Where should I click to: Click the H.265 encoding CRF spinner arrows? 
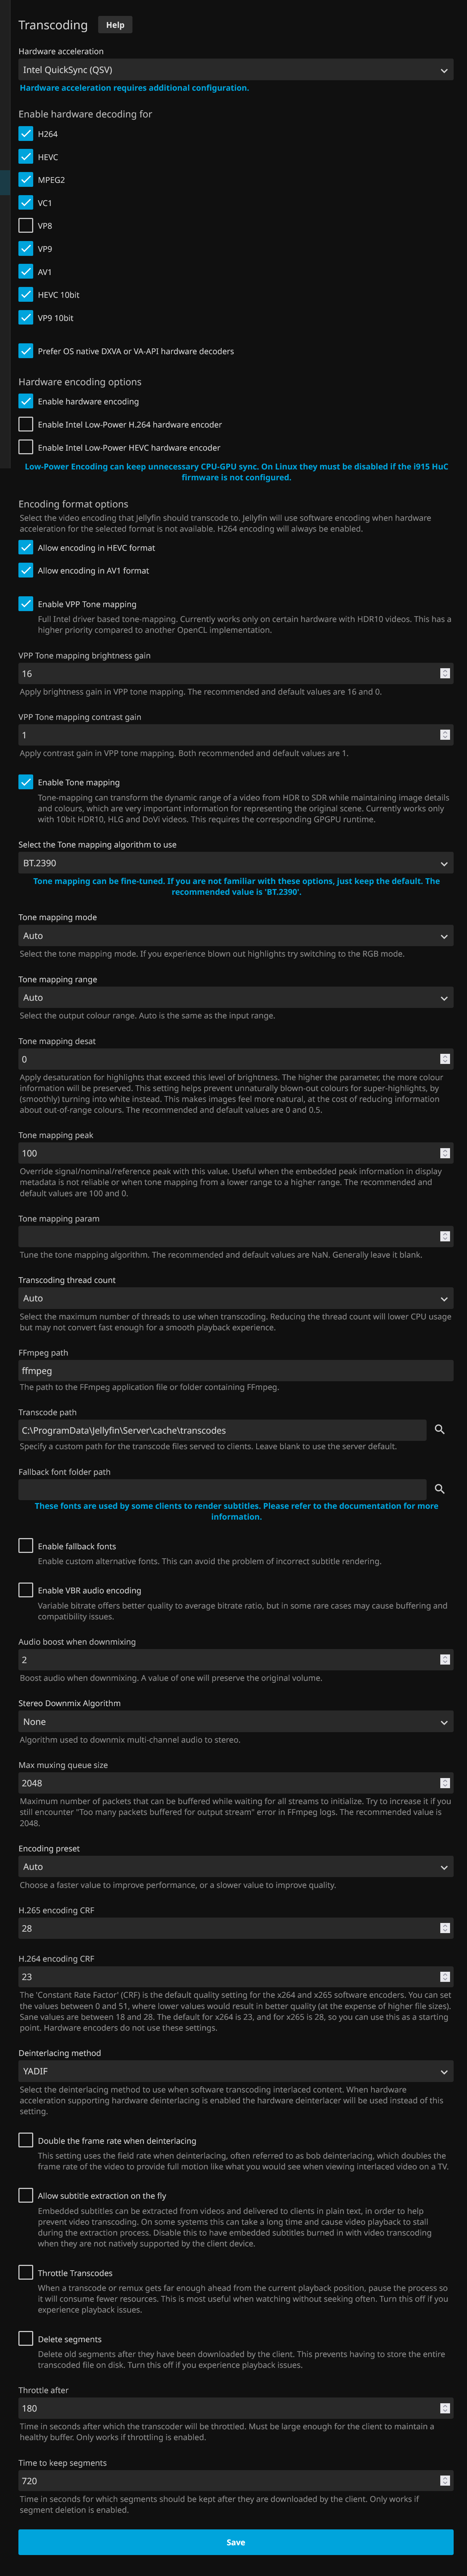(445, 1928)
